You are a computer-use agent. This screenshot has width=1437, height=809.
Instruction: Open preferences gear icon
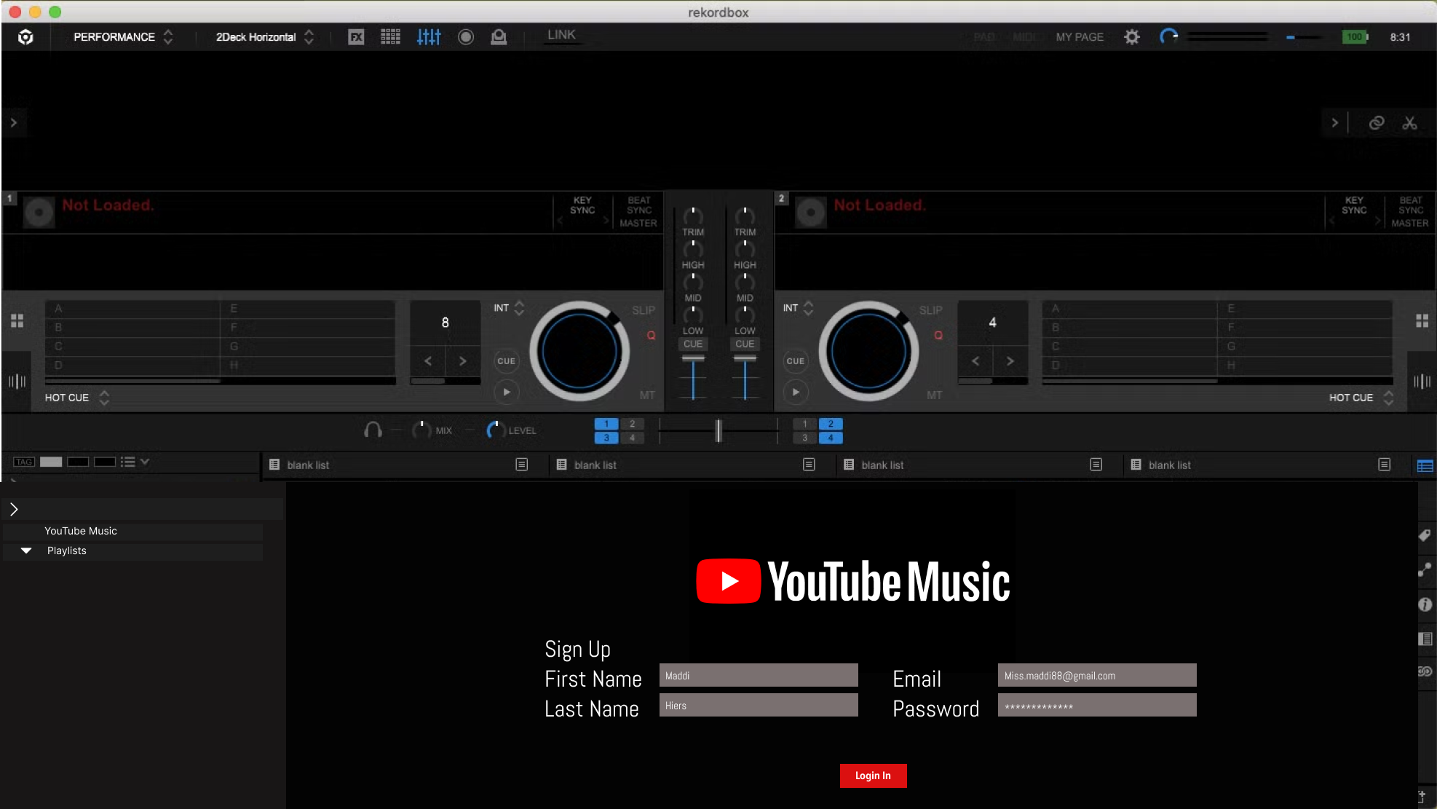1131,37
